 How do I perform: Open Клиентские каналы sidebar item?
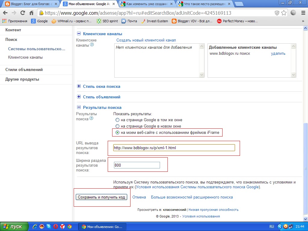(25, 57)
